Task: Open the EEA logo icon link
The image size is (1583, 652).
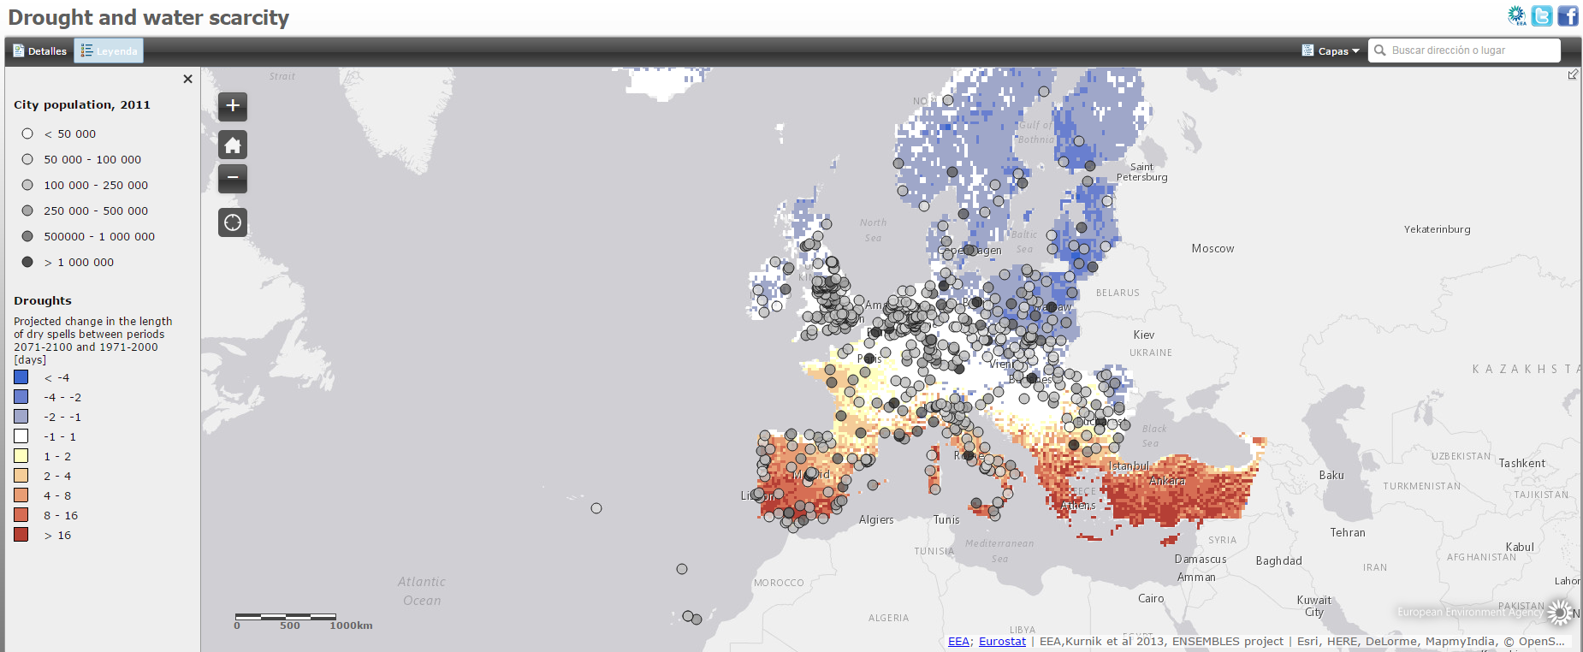Action: coord(1516,15)
